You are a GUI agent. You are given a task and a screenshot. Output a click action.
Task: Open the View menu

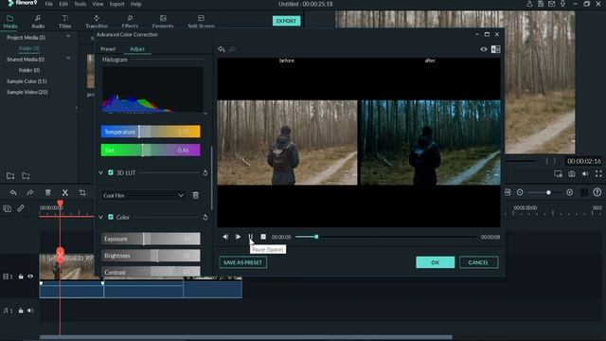point(98,4)
